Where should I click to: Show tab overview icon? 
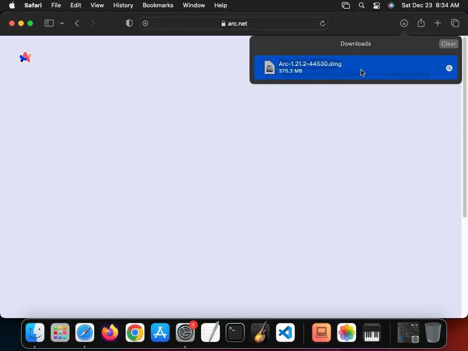[455, 23]
